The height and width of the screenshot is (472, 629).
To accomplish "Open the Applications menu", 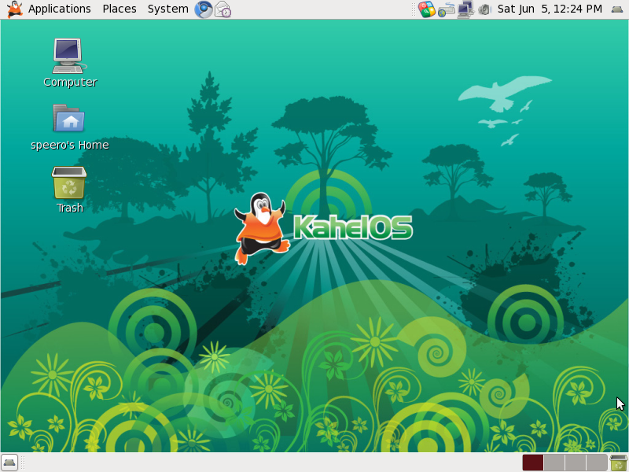I will pos(59,9).
